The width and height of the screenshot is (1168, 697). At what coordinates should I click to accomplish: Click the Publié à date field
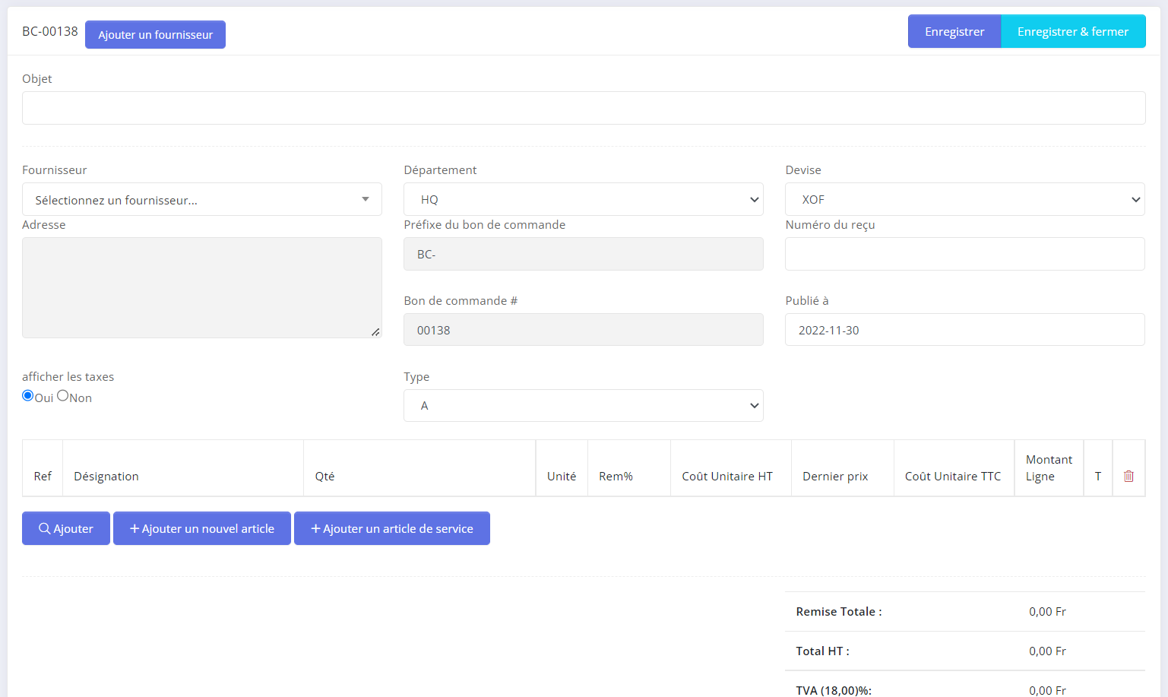coord(964,330)
